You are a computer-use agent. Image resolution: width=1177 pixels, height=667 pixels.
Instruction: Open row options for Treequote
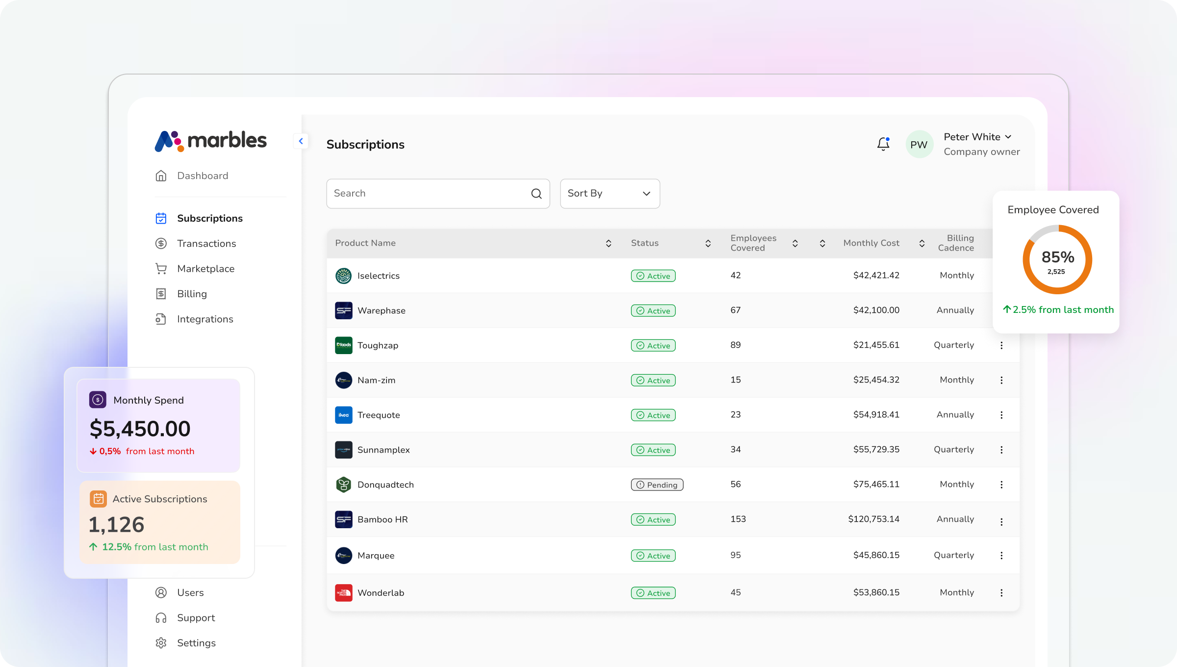click(1001, 415)
